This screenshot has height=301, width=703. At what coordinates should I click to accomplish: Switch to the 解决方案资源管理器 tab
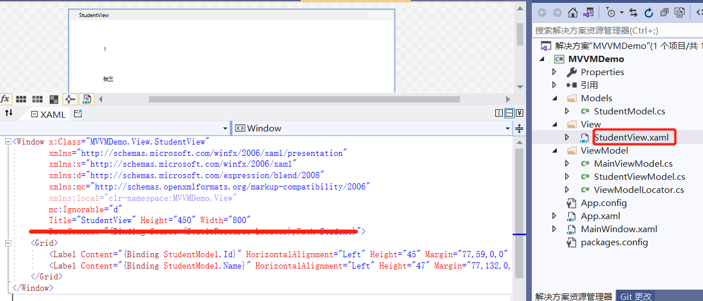point(573,296)
